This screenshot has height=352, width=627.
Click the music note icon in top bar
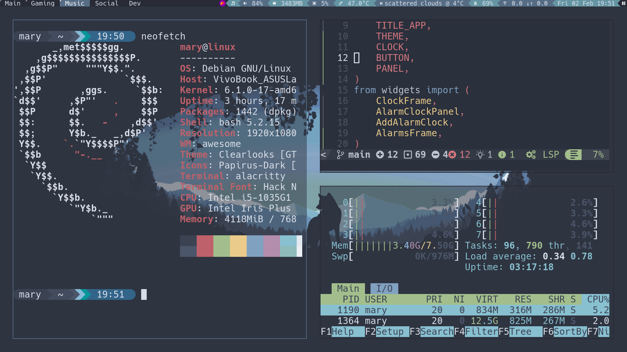233,4
